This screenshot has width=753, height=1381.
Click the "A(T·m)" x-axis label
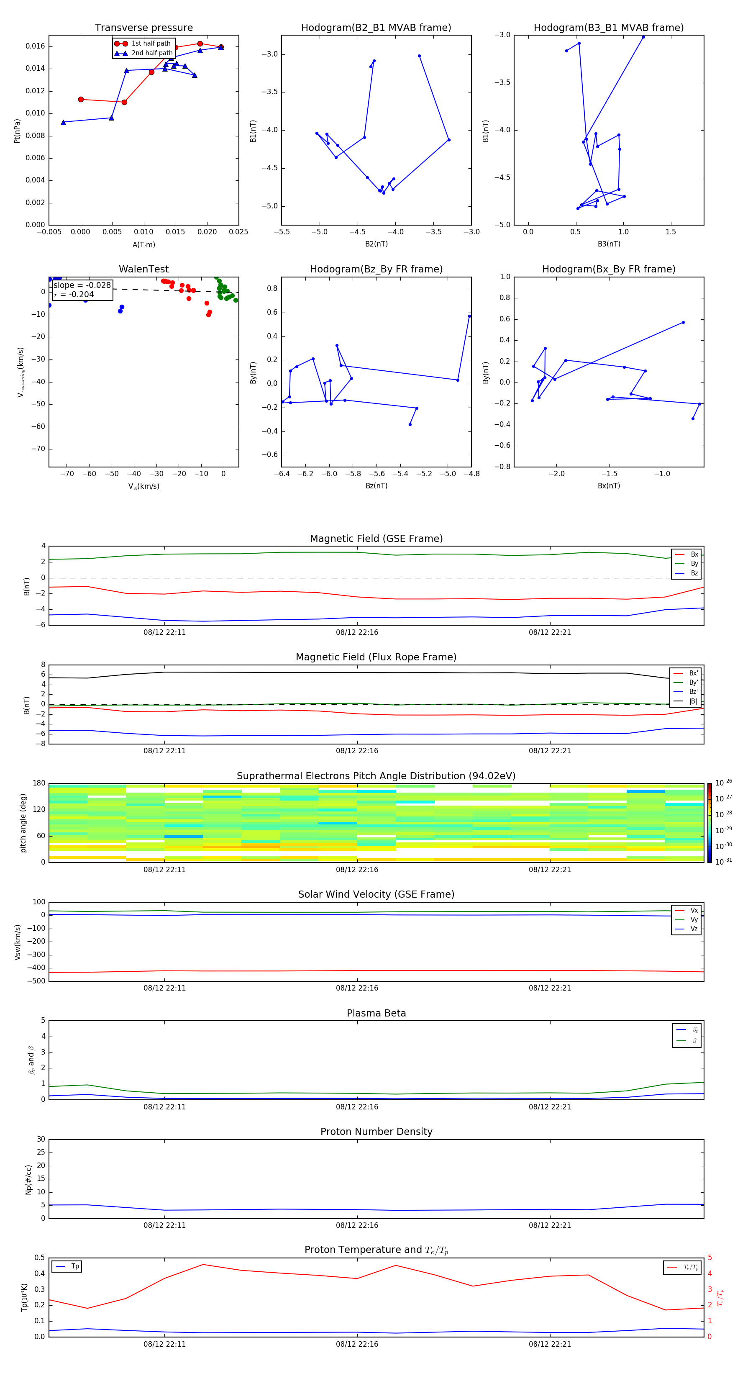[143, 245]
